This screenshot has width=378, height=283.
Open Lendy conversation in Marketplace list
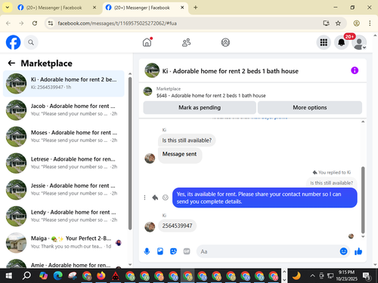coord(64,216)
